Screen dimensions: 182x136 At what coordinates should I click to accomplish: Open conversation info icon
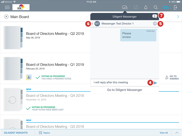(155, 24)
